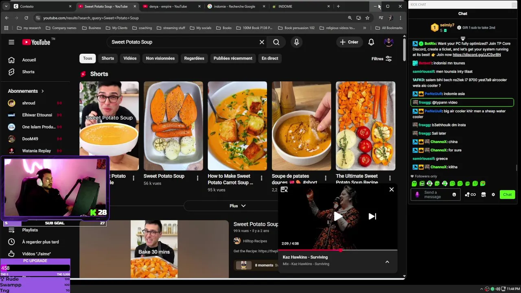Select the Tous filter chip
This screenshot has width=521, height=293.
click(88, 58)
